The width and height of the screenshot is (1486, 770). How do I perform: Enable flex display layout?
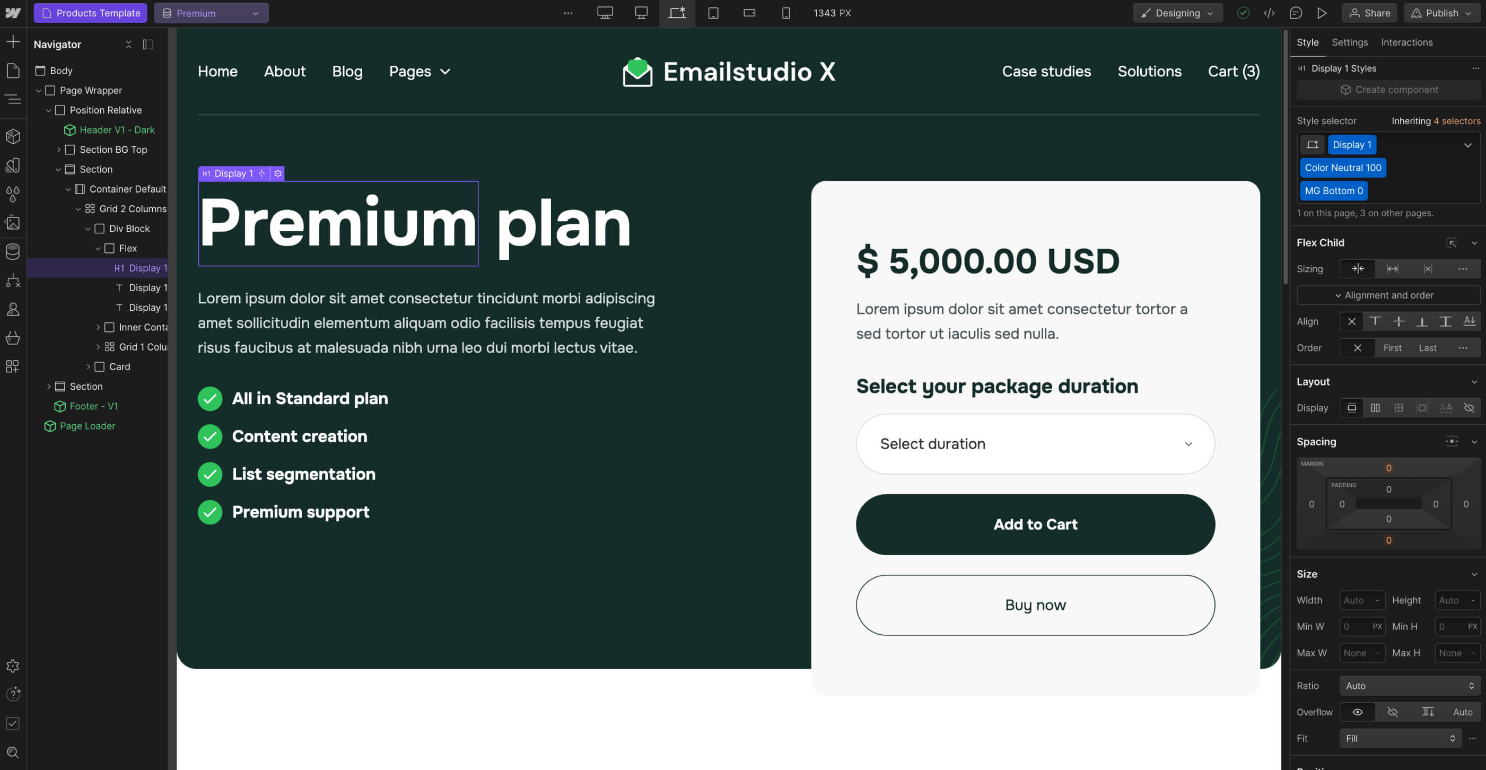click(1376, 408)
